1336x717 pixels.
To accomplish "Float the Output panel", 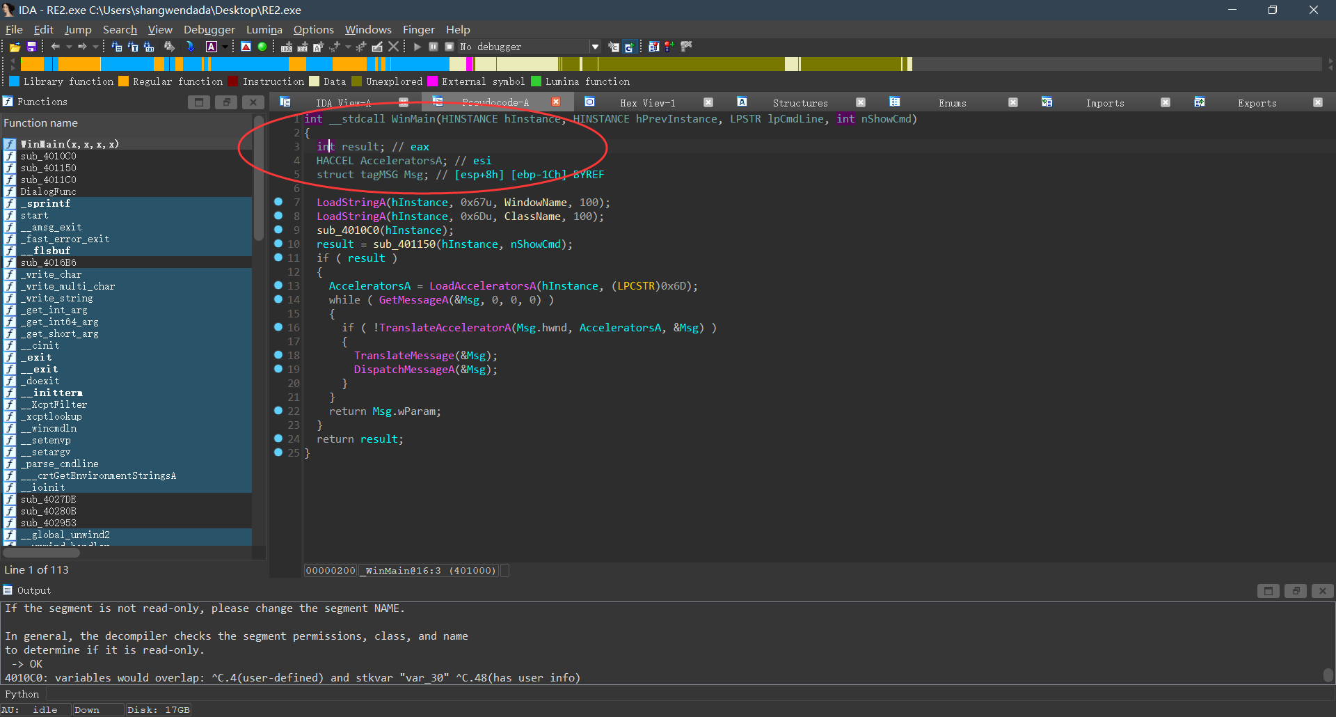I will (x=1296, y=591).
